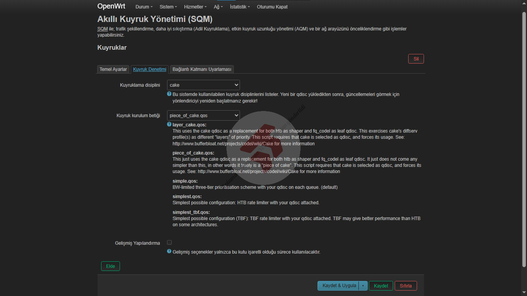
Task: Open the arrow next to Kaydet & Uygula
Action: [363, 286]
